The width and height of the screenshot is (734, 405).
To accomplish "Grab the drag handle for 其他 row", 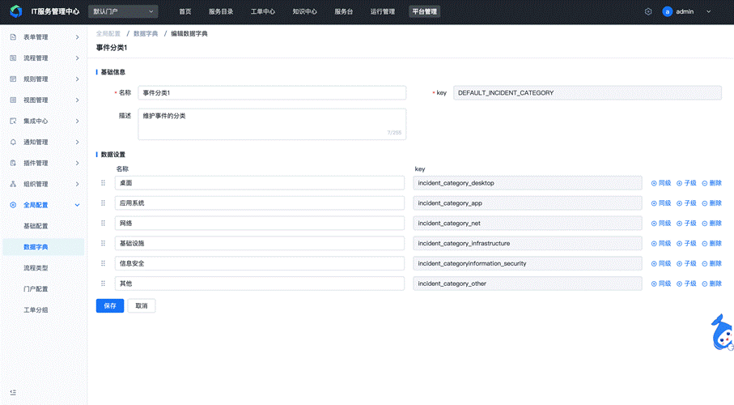I will pos(103,283).
